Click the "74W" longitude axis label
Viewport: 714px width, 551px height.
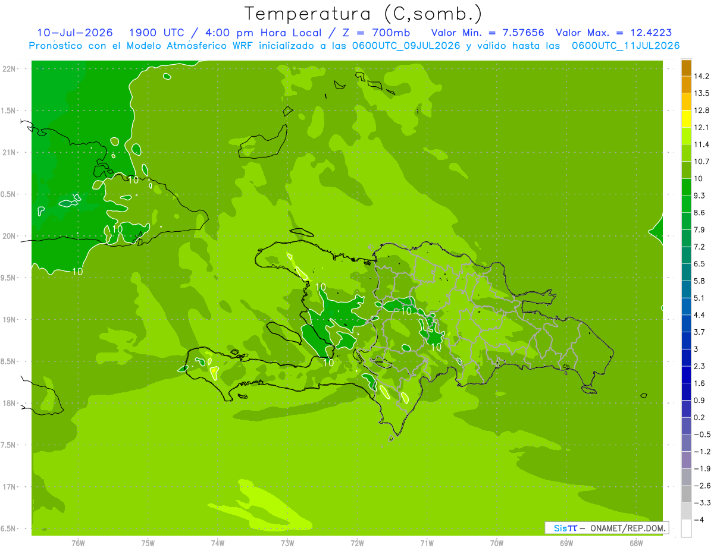(218, 543)
